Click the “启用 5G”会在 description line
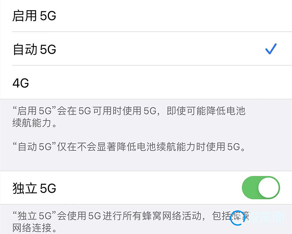The height and width of the screenshot is (234, 292). [x=128, y=111]
